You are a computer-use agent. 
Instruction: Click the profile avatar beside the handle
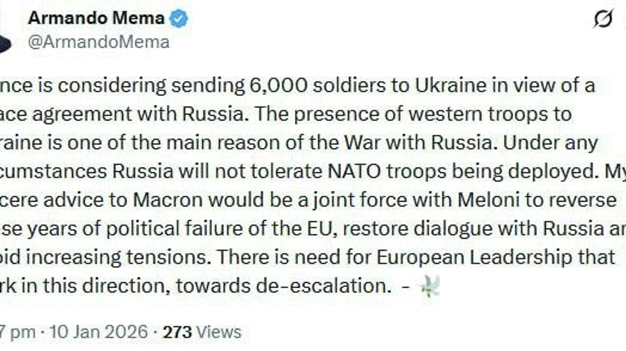point(5,44)
